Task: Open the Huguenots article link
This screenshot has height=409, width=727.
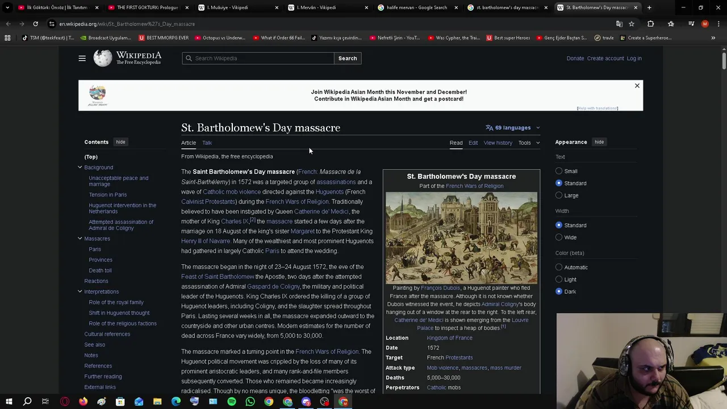Action: pyautogui.click(x=329, y=192)
